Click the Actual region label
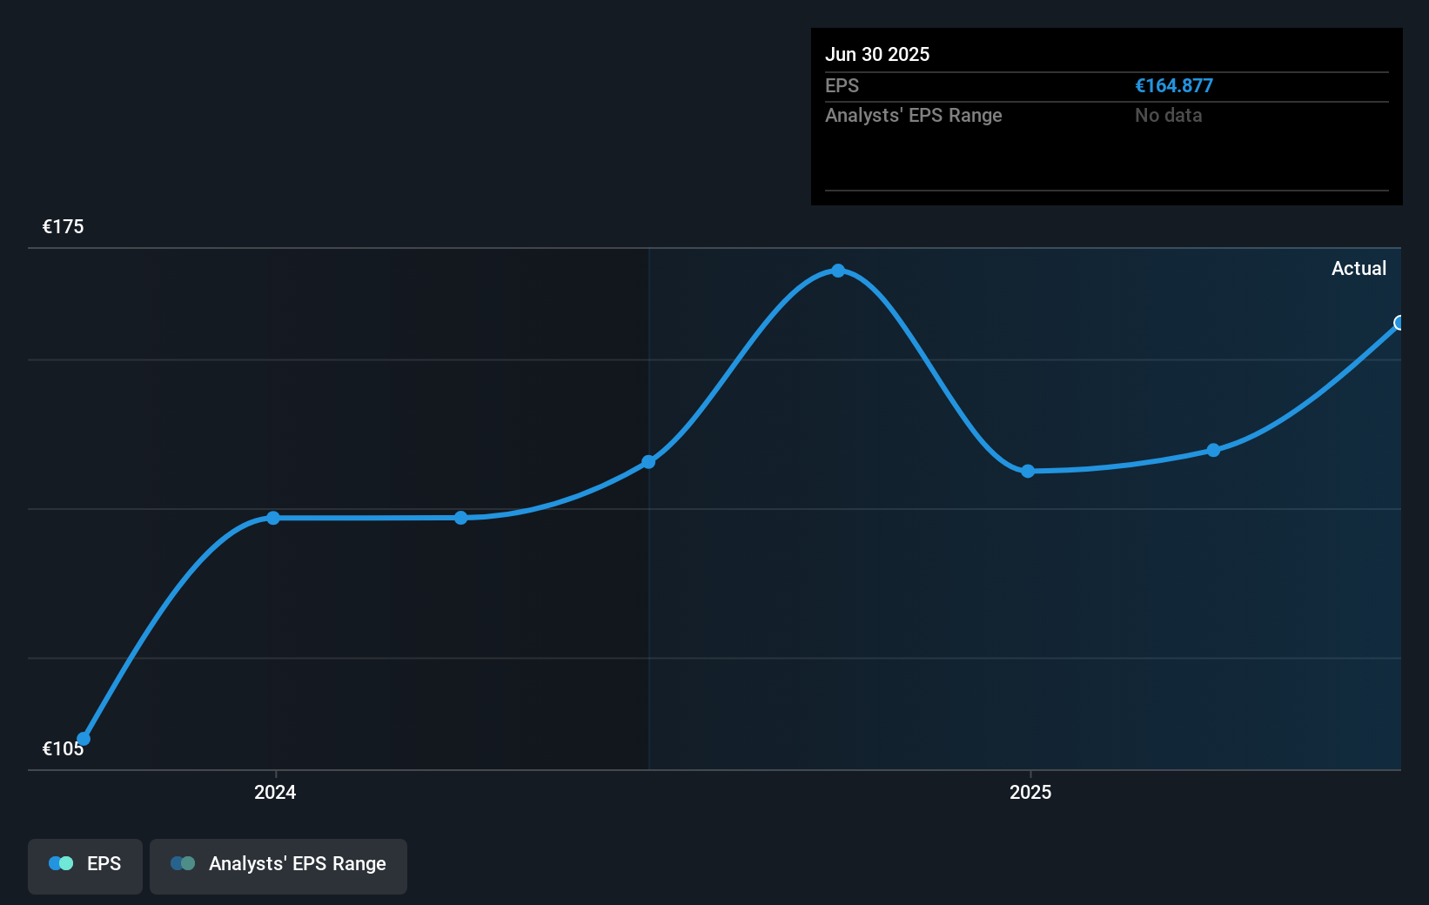1429x905 pixels. tap(1359, 268)
